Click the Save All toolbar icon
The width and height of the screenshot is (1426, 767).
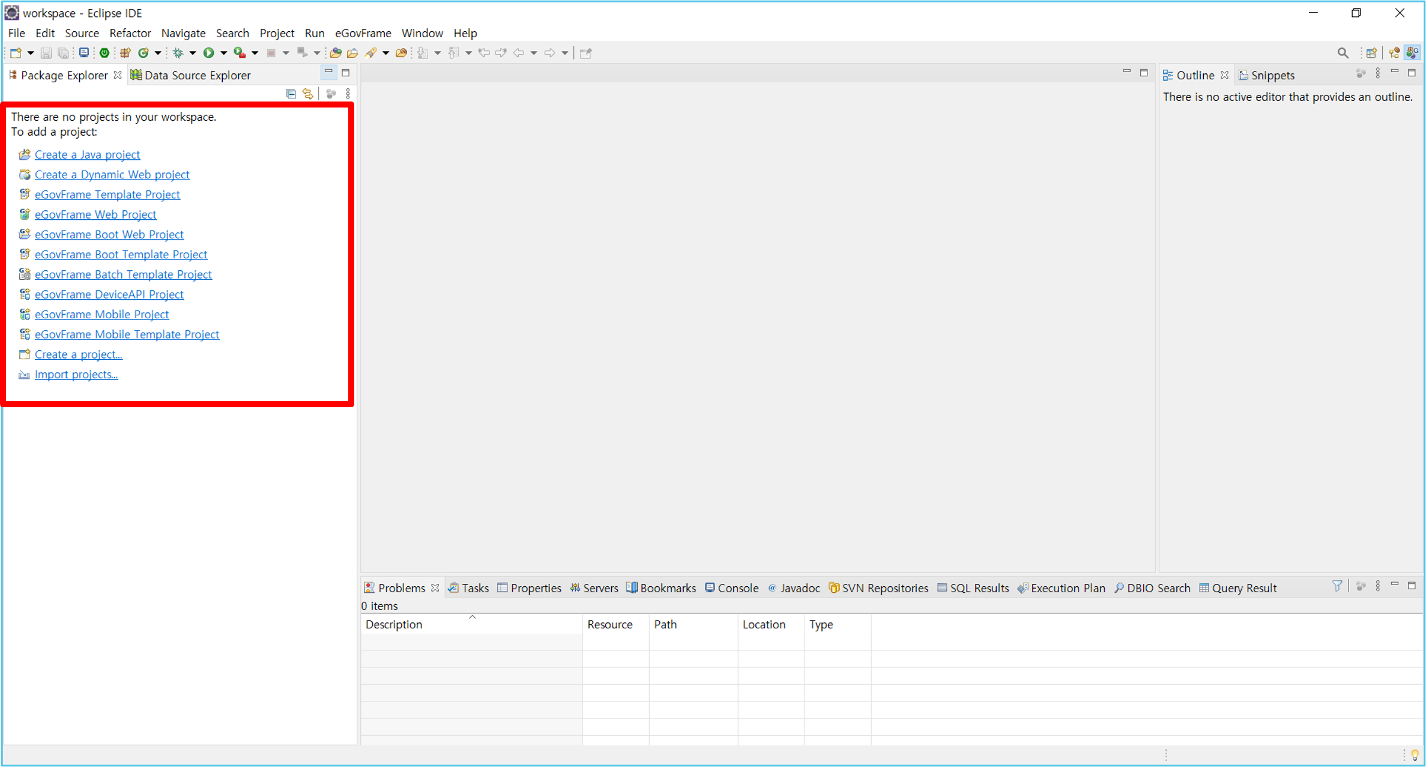click(x=62, y=53)
